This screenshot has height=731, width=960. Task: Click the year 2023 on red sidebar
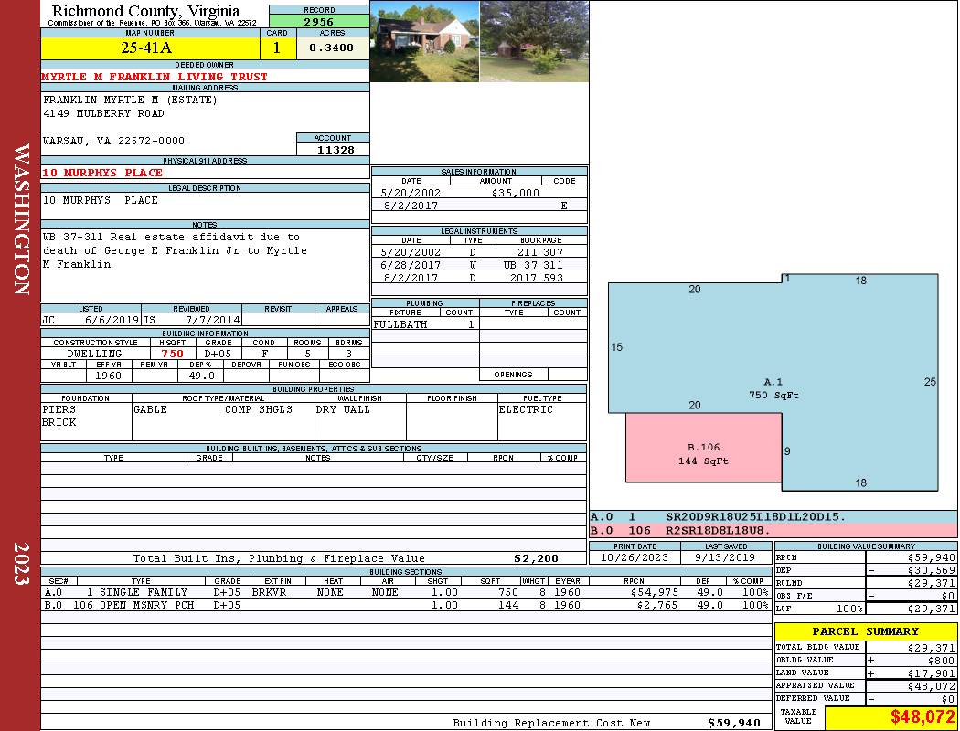tap(21, 564)
